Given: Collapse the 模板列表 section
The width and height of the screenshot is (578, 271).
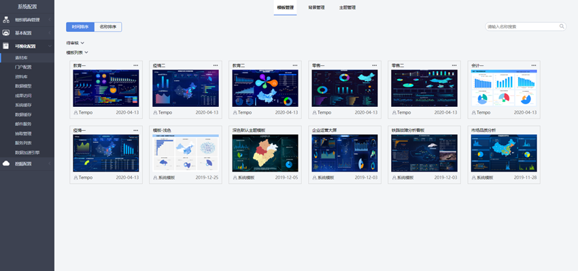Looking at the screenshot, I should (77, 52).
